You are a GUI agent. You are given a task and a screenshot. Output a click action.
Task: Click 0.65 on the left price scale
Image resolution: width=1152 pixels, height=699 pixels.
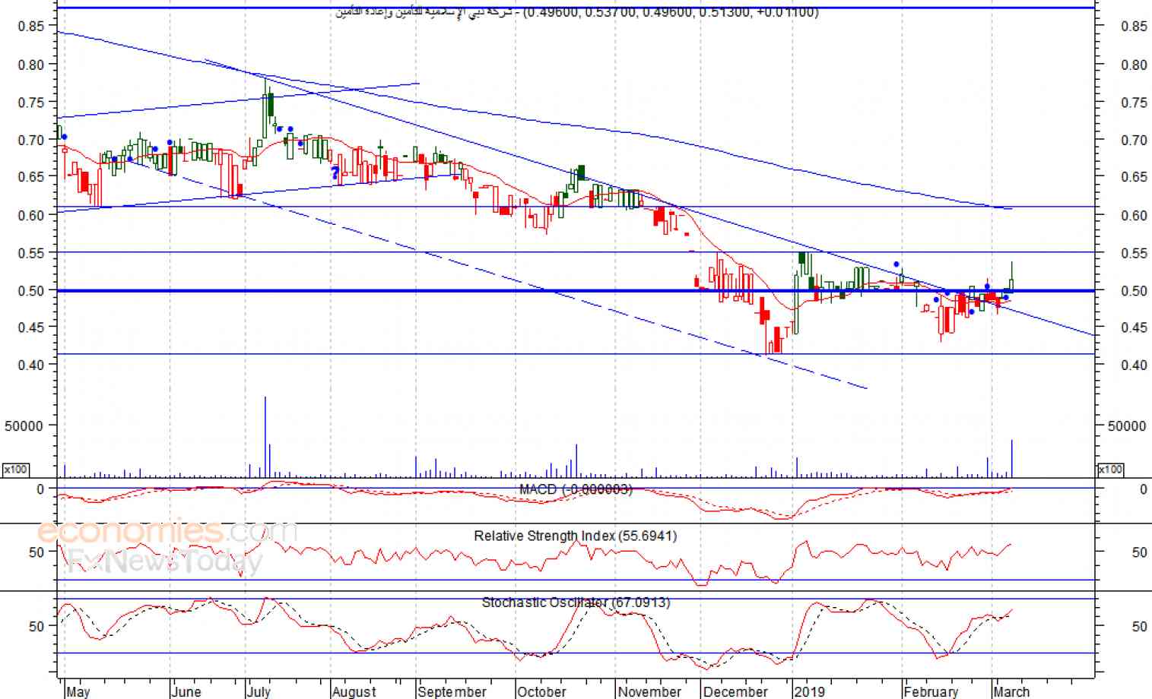(x=31, y=177)
